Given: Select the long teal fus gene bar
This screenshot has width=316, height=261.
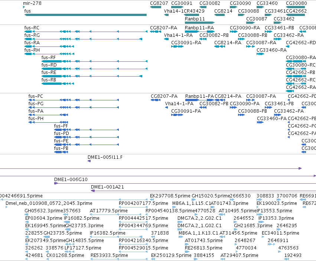Looking at the screenshot, I should click(85, 15).
